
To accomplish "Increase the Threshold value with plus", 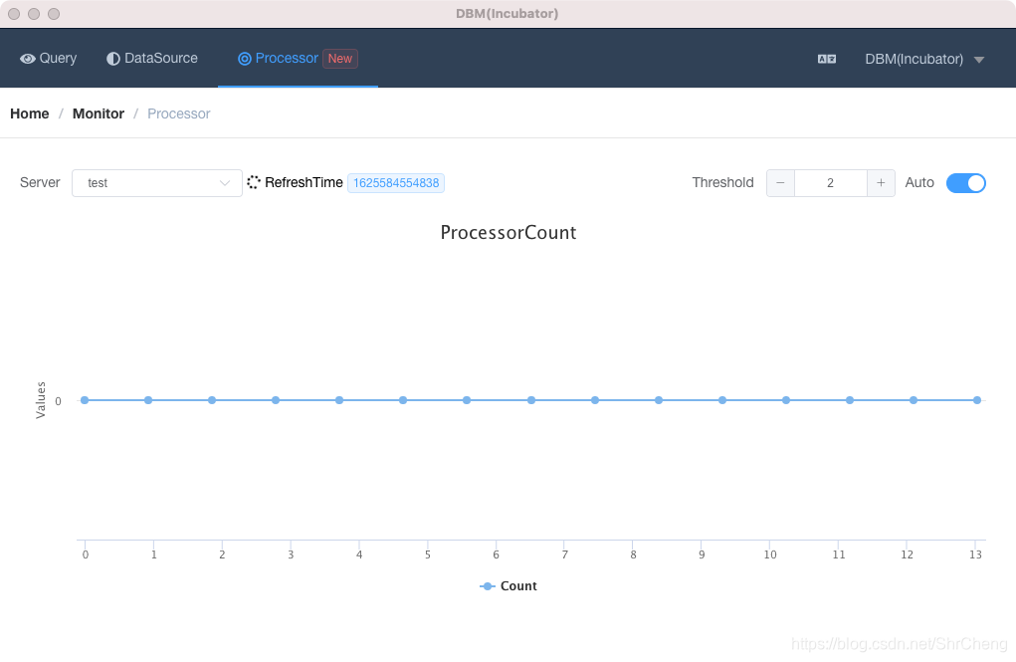I will tap(881, 183).
